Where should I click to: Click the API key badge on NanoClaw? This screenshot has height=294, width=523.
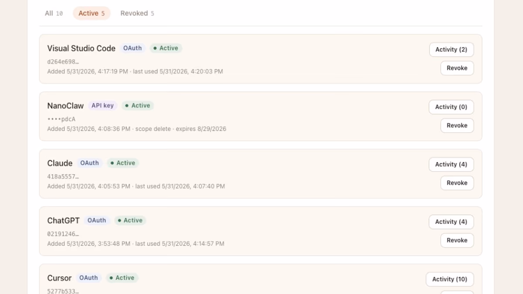pyautogui.click(x=102, y=106)
